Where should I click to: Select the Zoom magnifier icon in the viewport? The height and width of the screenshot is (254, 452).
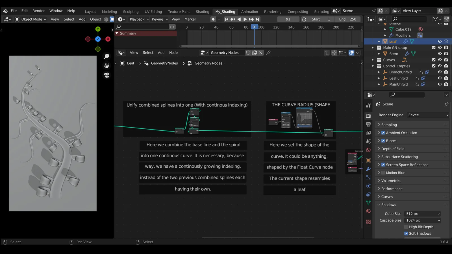(107, 56)
